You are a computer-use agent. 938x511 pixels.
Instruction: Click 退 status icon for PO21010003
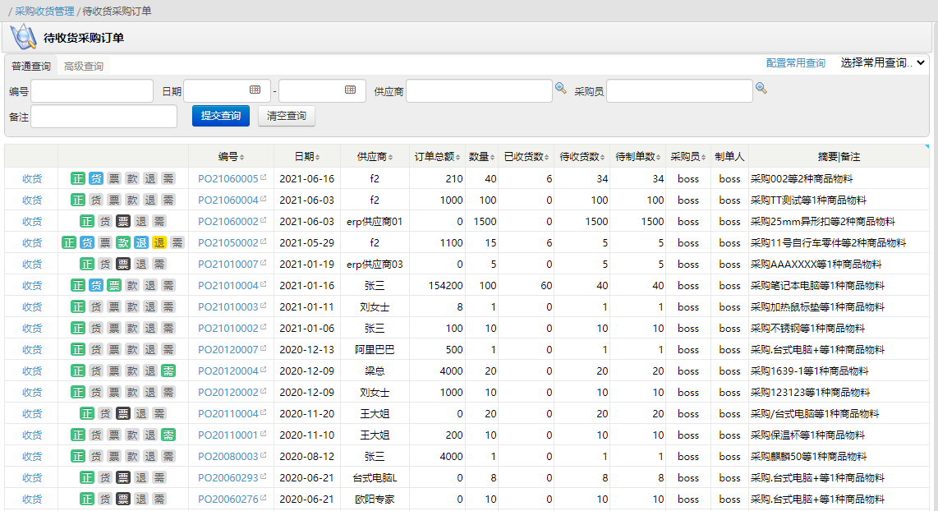pos(150,307)
